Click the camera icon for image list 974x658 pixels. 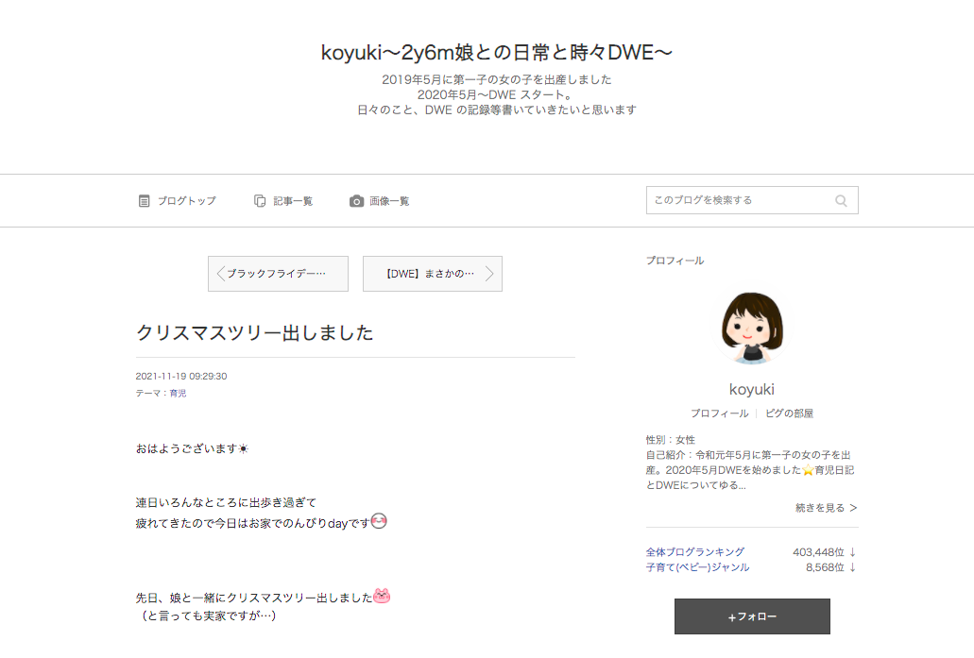coord(356,201)
